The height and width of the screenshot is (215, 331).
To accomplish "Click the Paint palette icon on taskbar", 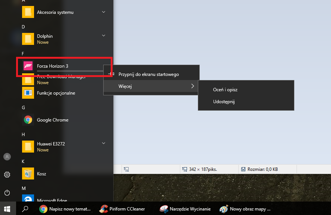I will 224,209.
